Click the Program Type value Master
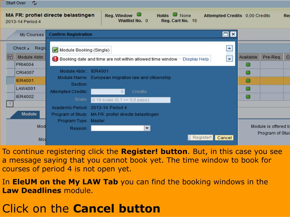Screen dimensions: 290x217 coord(98,121)
